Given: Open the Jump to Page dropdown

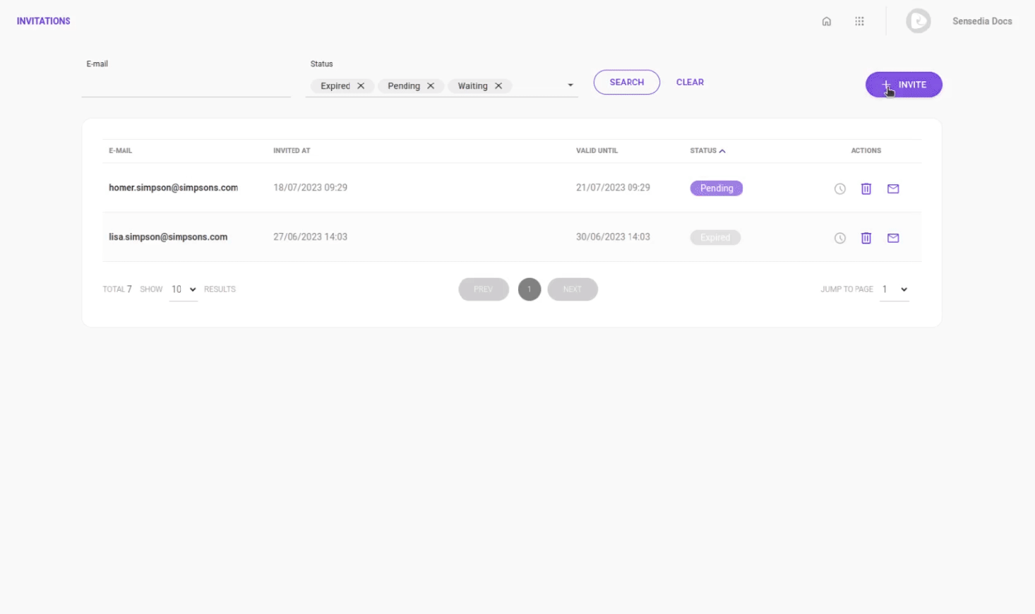Looking at the screenshot, I should pyautogui.click(x=894, y=289).
